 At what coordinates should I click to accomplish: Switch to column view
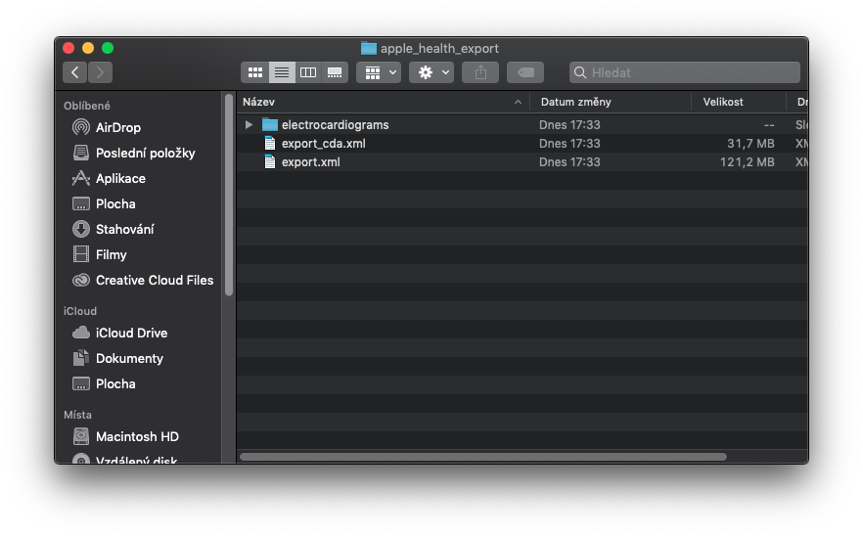pyautogui.click(x=308, y=72)
